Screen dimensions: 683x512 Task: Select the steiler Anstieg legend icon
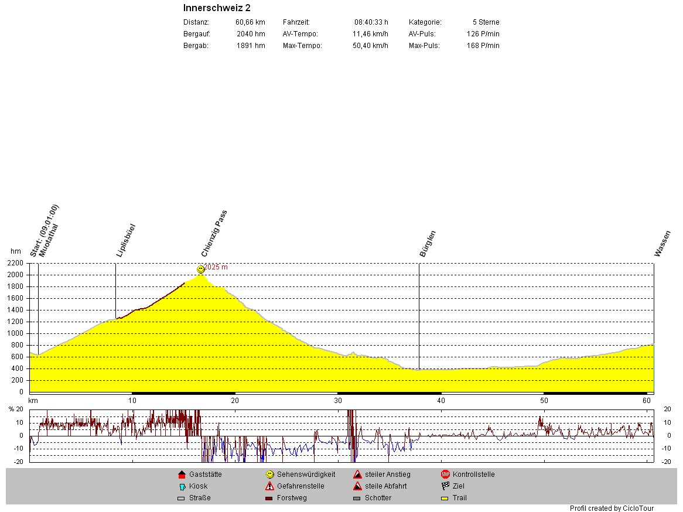(x=357, y=475)
